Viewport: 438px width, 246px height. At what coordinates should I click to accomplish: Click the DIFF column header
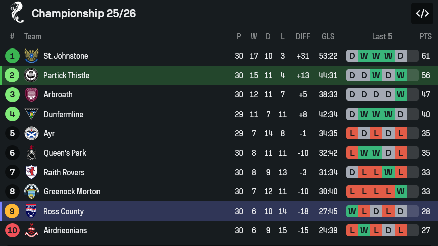[303, 36]
